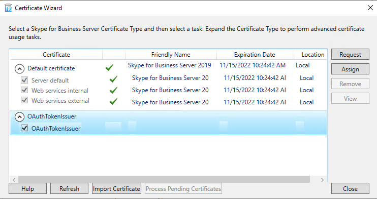Click the Certificate column header
This screenshot has height=199, width=377.
pyautogui.click(x=56, y=55)
